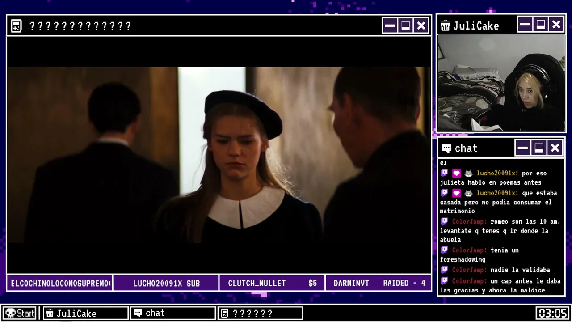Switch to JuliCake in the taskbar

pos(86,313)
